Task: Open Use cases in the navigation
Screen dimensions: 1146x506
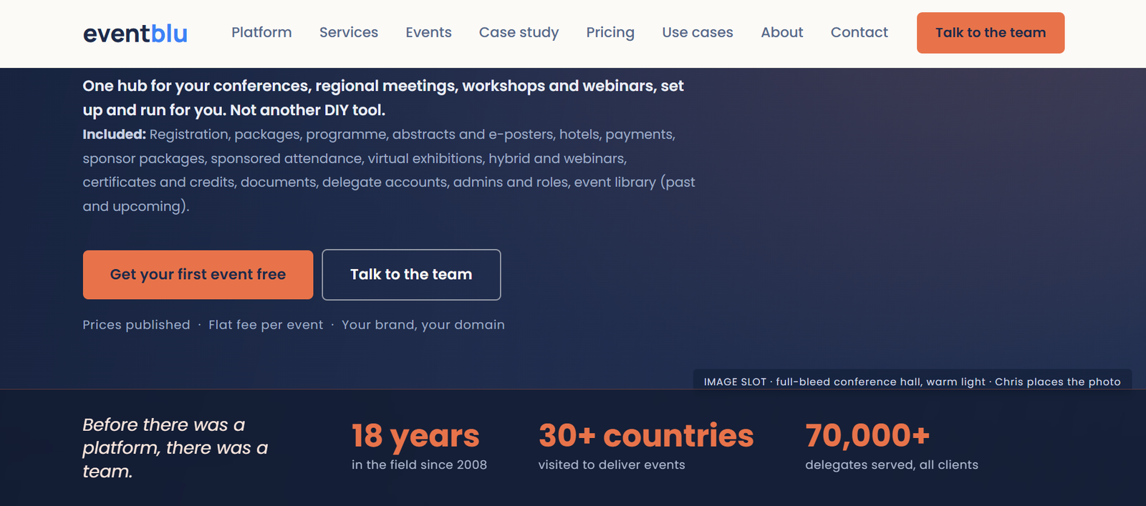Action: pyautogui.click(x=698, y=32)
